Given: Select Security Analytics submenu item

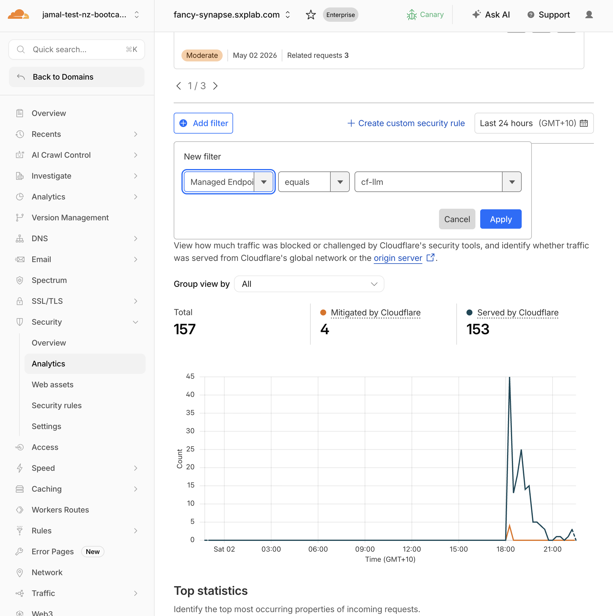Looking at the screenshot, I should 85,364.
